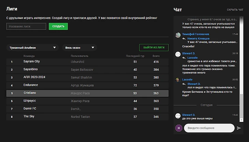Open Тимофей Головачев's avatar in chat
249x142 pixels.
pos(178,35)
